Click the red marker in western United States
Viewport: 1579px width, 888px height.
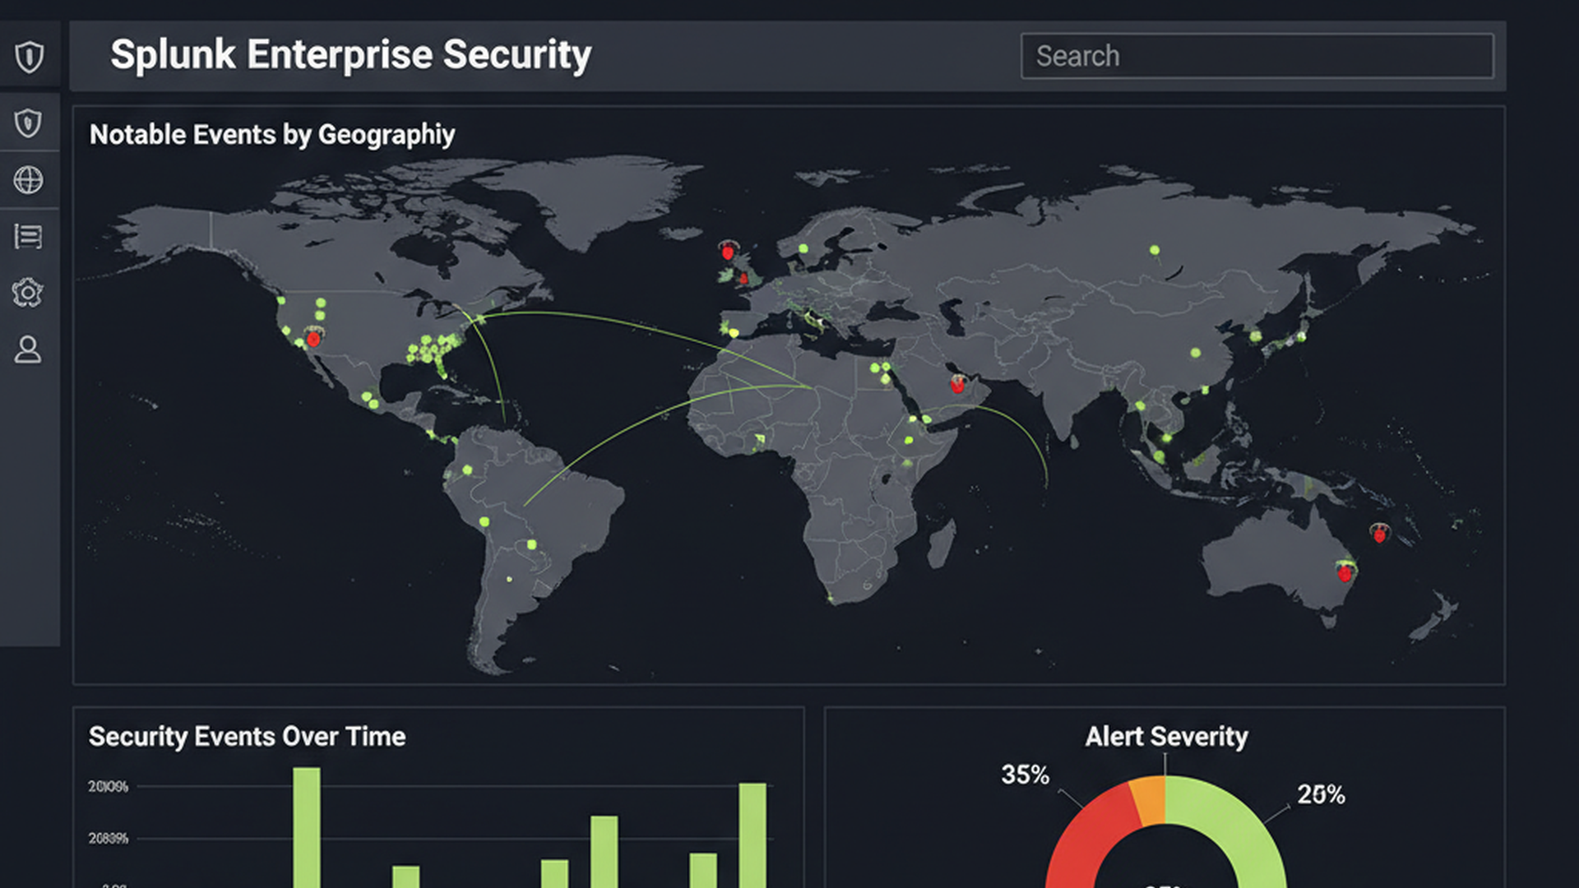pyautogui.click(x=313, y=338)
